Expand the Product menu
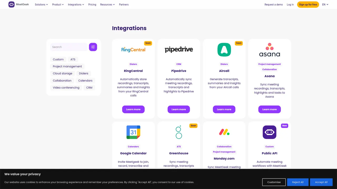The height and width of the screenshot is (189, 337). (x=58, y=4)
